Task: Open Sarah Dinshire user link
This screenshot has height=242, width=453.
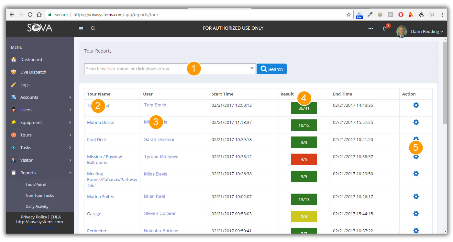Action: (159, 139)
